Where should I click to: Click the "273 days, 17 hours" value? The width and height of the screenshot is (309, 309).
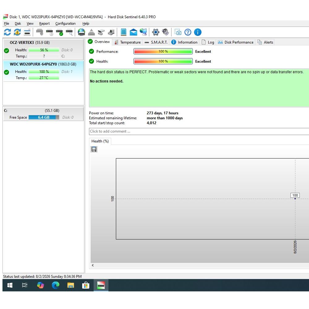tap(163, 113)
